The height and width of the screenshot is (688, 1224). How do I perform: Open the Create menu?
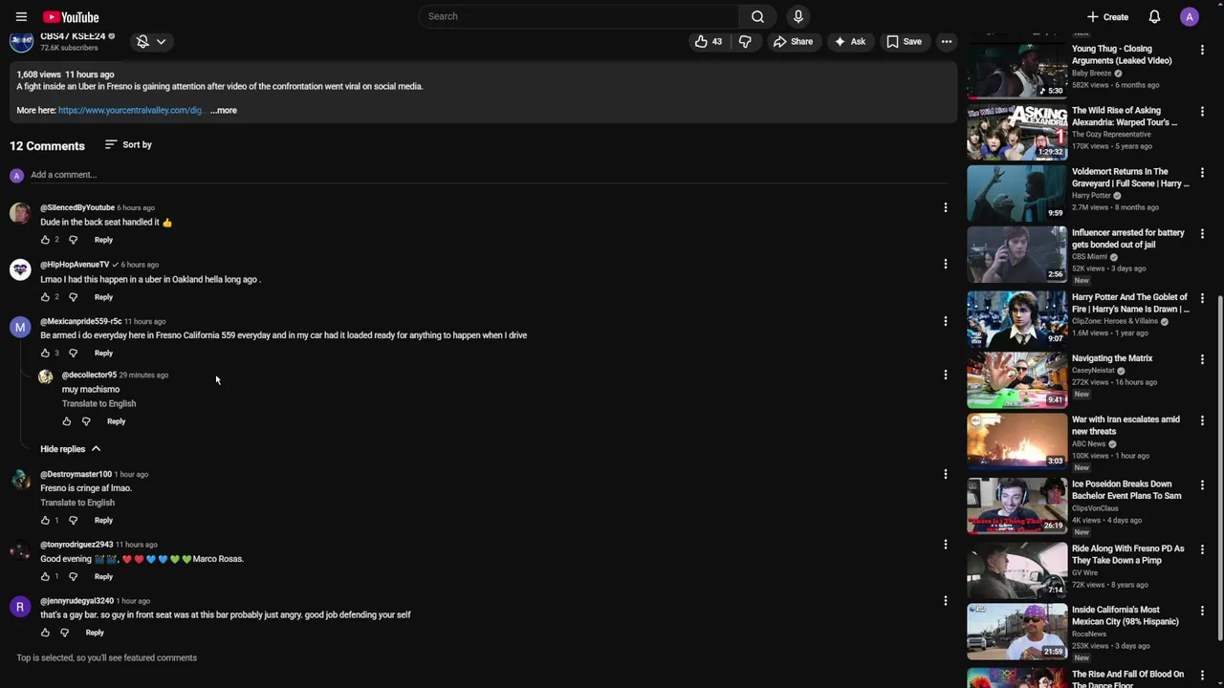tap(1107, 16)
